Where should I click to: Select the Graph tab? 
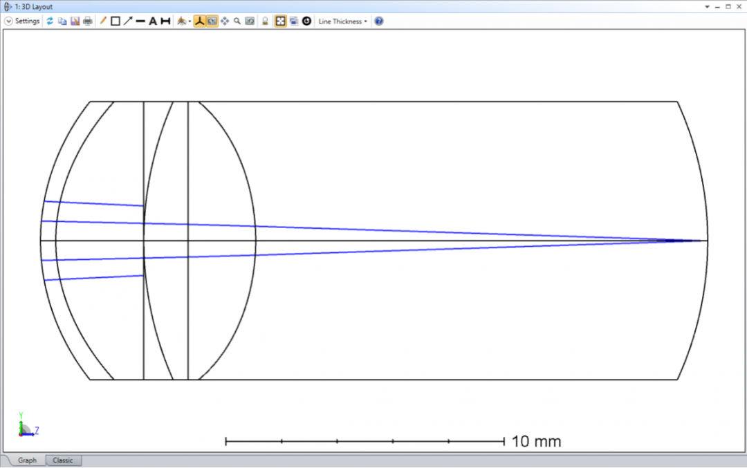[26, 460]
